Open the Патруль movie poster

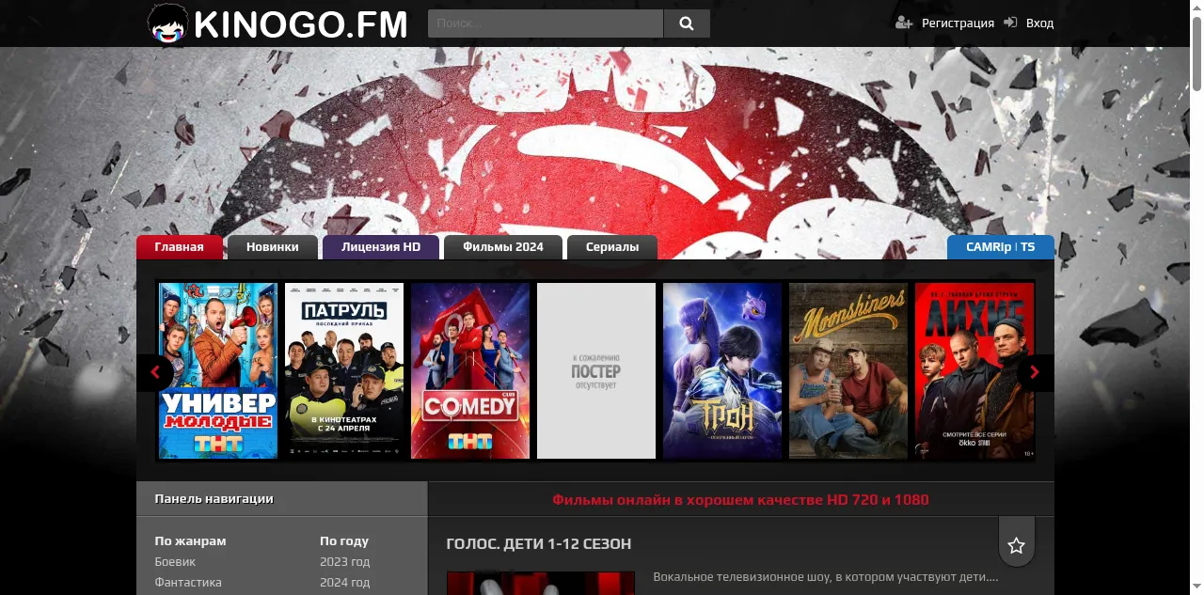coord(344,370)
